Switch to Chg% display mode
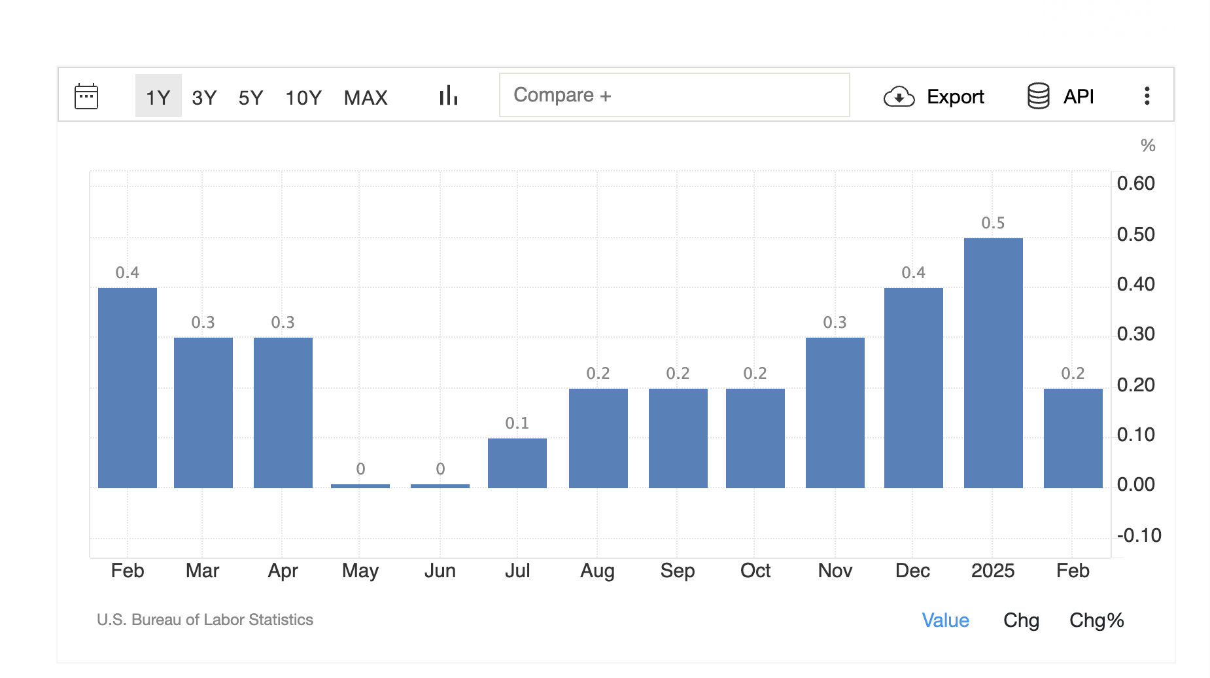This screenshot has height=678, width=1210. tap(1096, 620)
